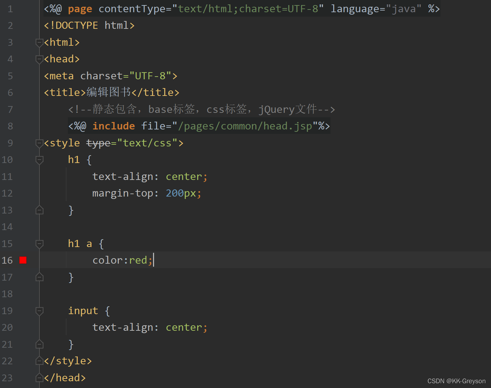Screen dimensions: 491x388
Task: Click line number 1 in the gutter
Action: pos(10,9)
